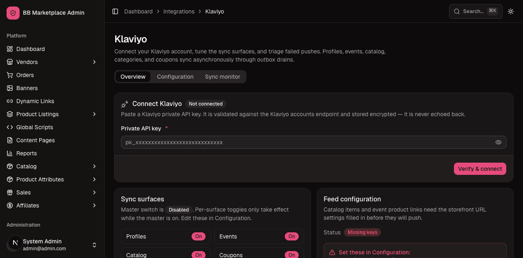Click the Content Pages document icon

[x=10, y=140]
